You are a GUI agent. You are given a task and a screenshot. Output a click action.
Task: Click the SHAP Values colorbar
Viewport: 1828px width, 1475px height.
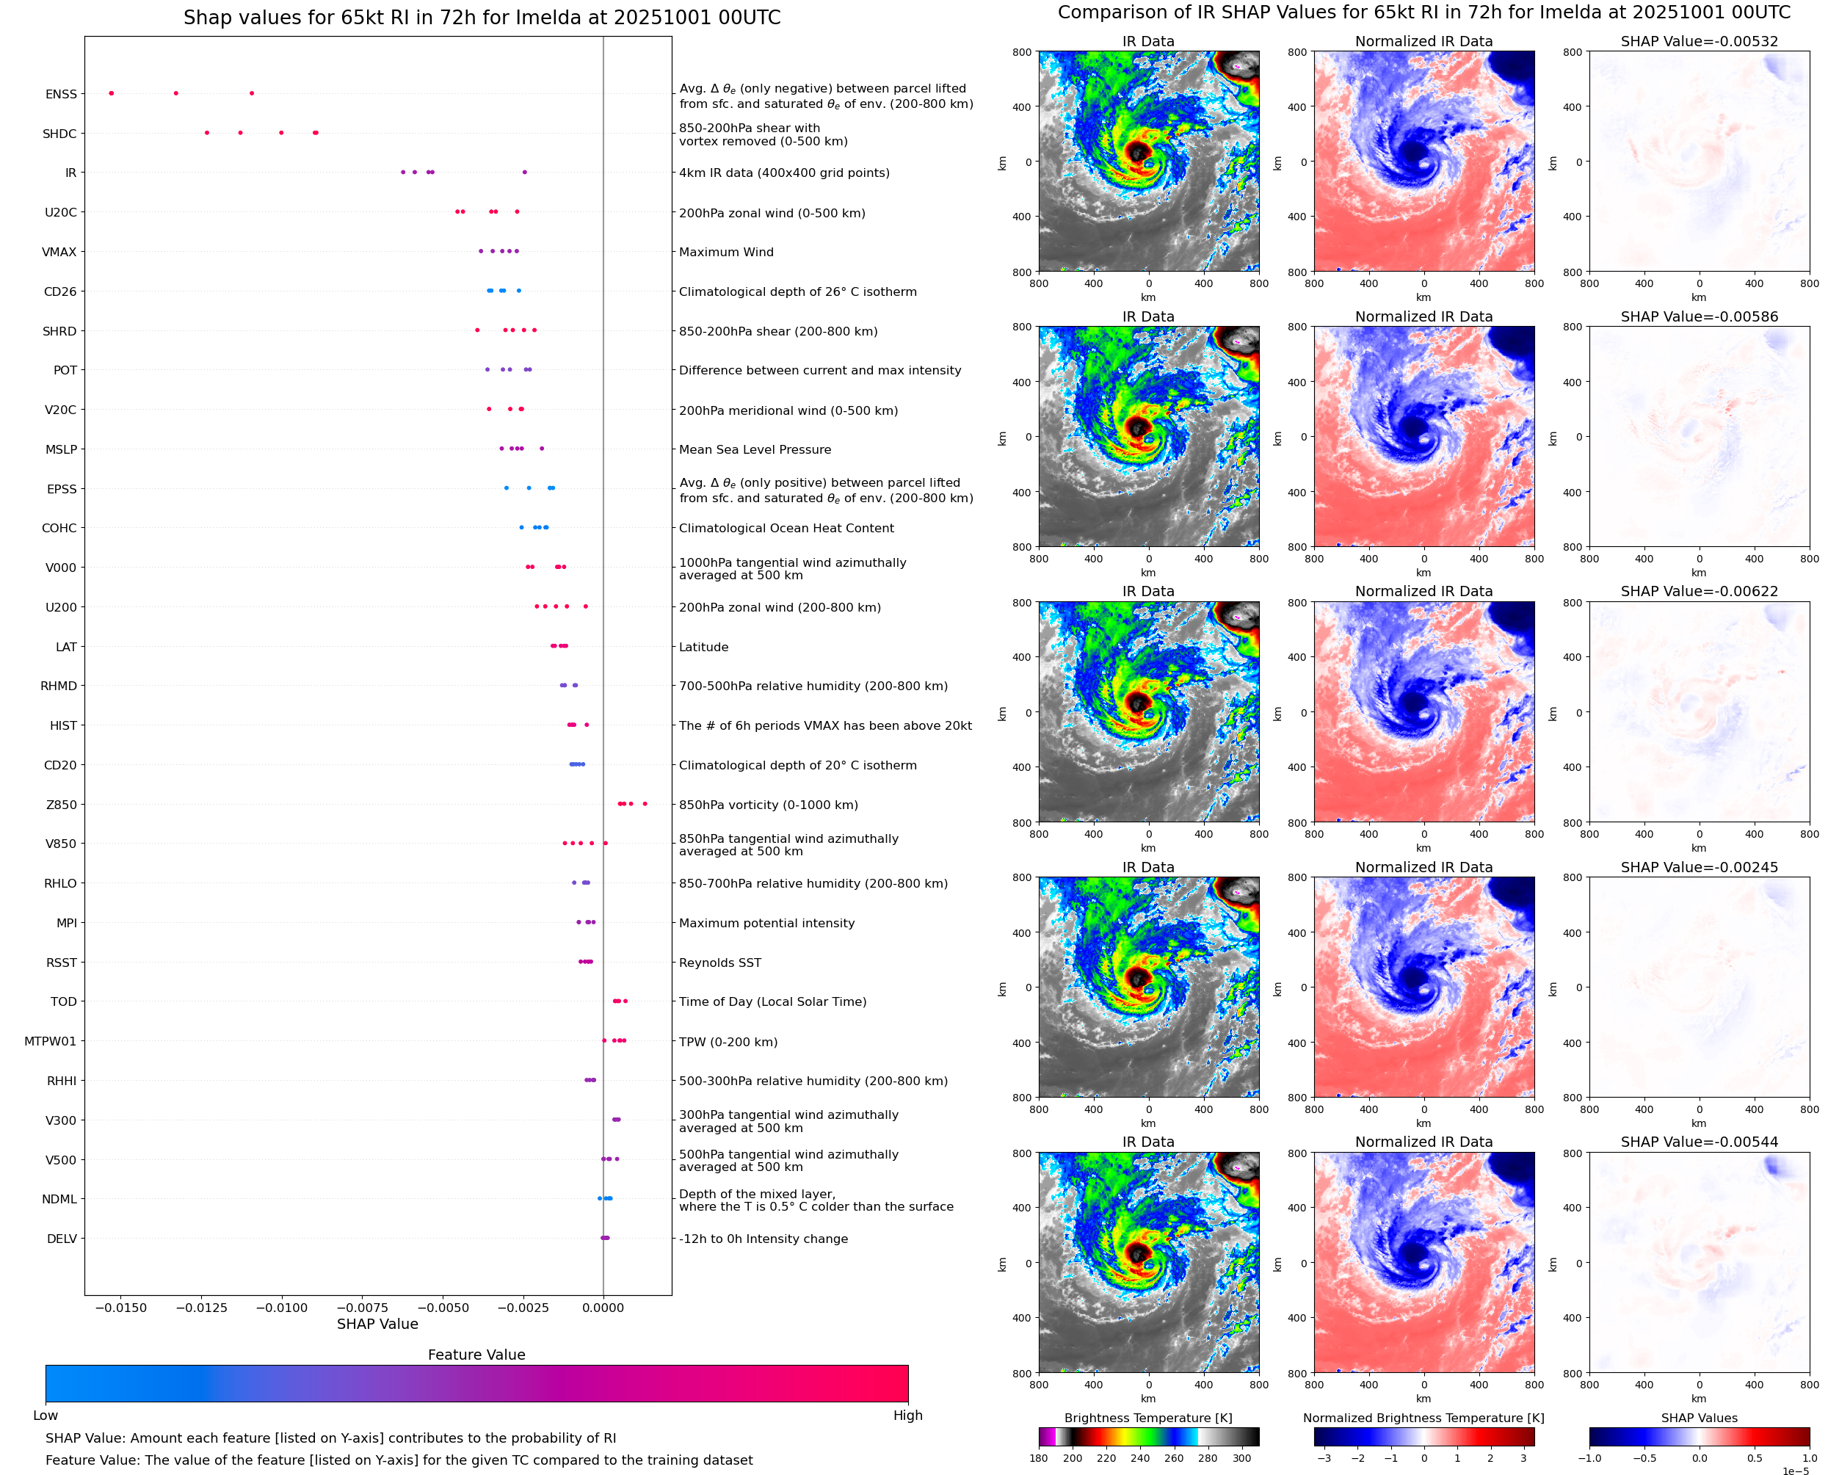click(x=1698, y=1436)
